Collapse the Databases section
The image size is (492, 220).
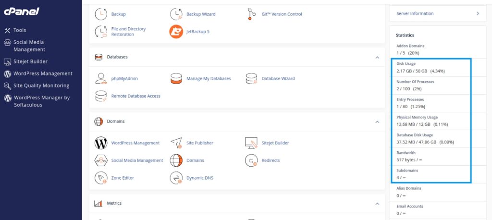coord(378,58)
